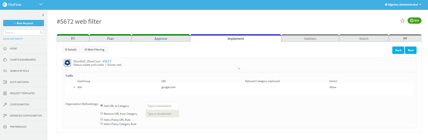
Task: Click the green SLA badge
Action: (x=414, y=21)
